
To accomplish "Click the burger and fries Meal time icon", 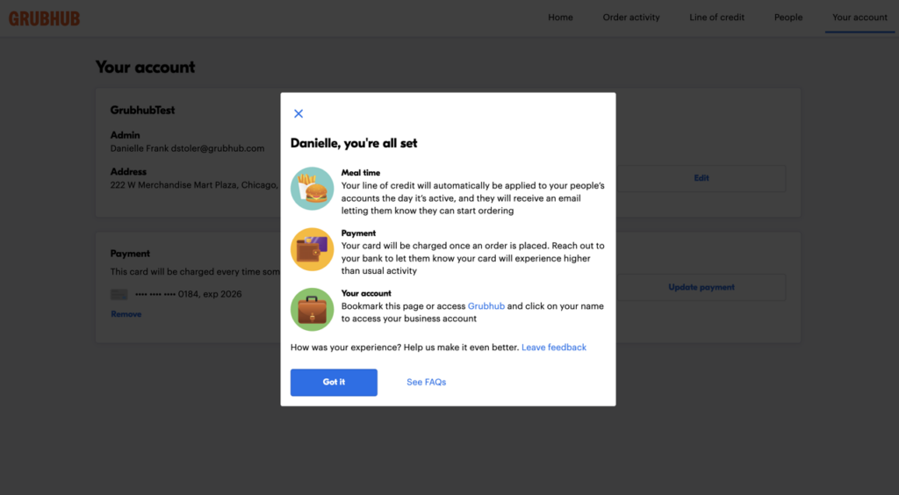I will pyautogui.click(x=312, y=188).
